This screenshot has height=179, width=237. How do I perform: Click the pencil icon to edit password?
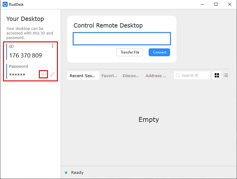(x=52, y=74)
